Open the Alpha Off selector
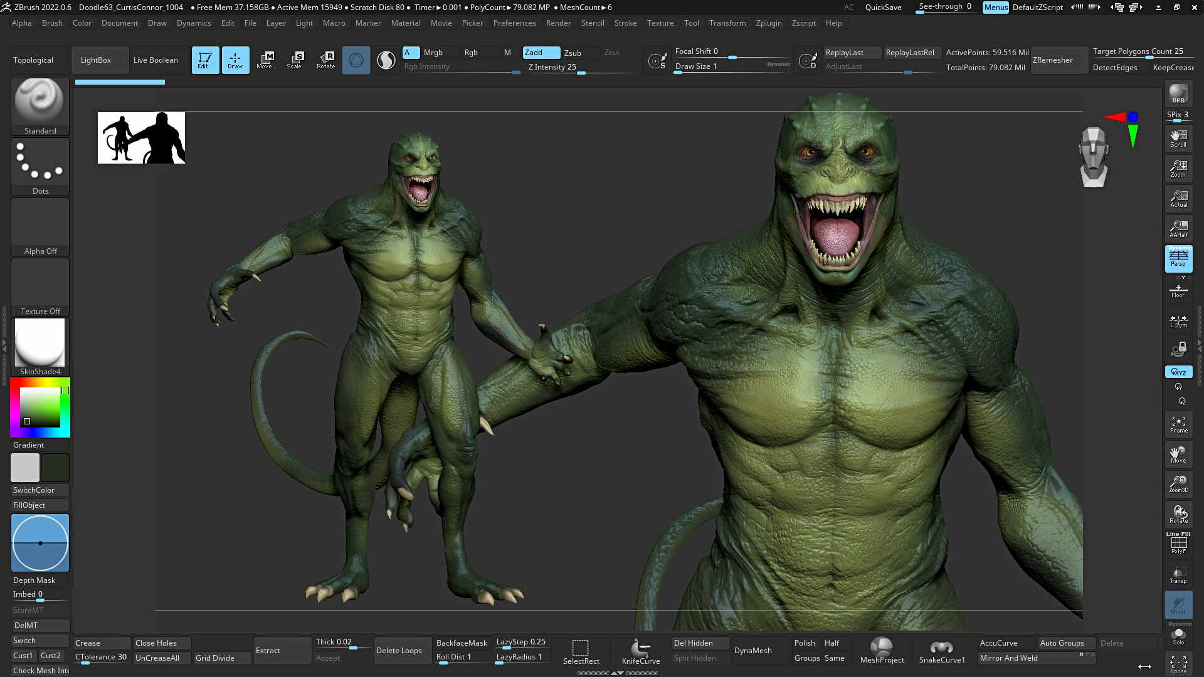 click(x=40, y=227)
